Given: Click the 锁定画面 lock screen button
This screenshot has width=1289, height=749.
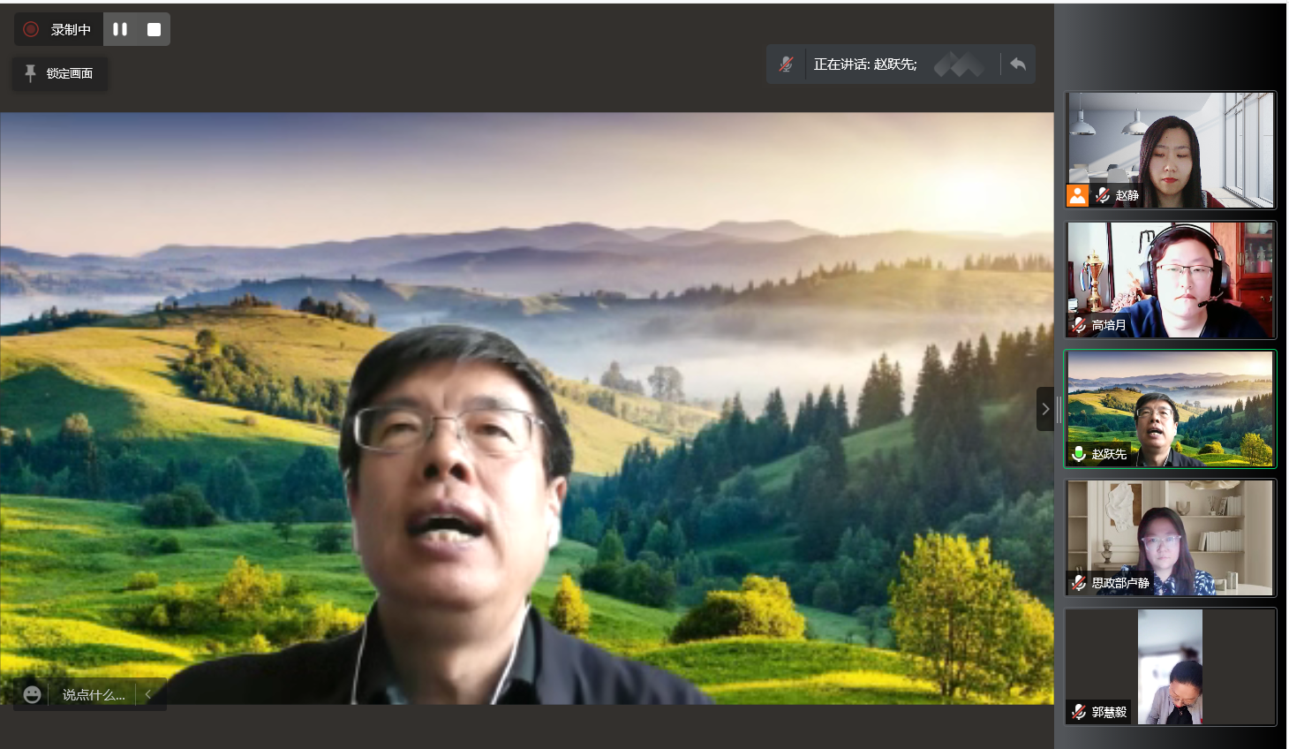Looking at the screenshot, I should pyautogui.click(x=59, y=73).
